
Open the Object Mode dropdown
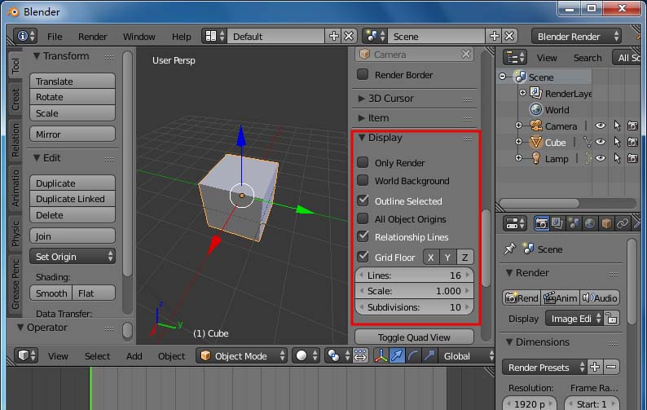click(243, 356)
